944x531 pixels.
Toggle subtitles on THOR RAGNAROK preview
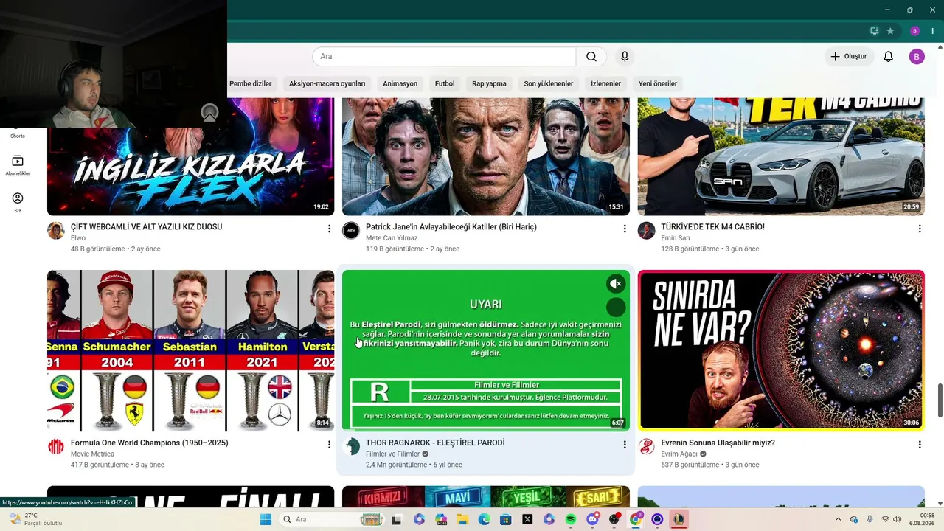coord(616,308)
